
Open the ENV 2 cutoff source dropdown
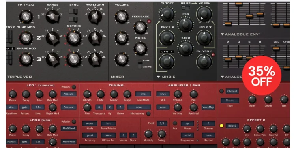coord(167,27)
